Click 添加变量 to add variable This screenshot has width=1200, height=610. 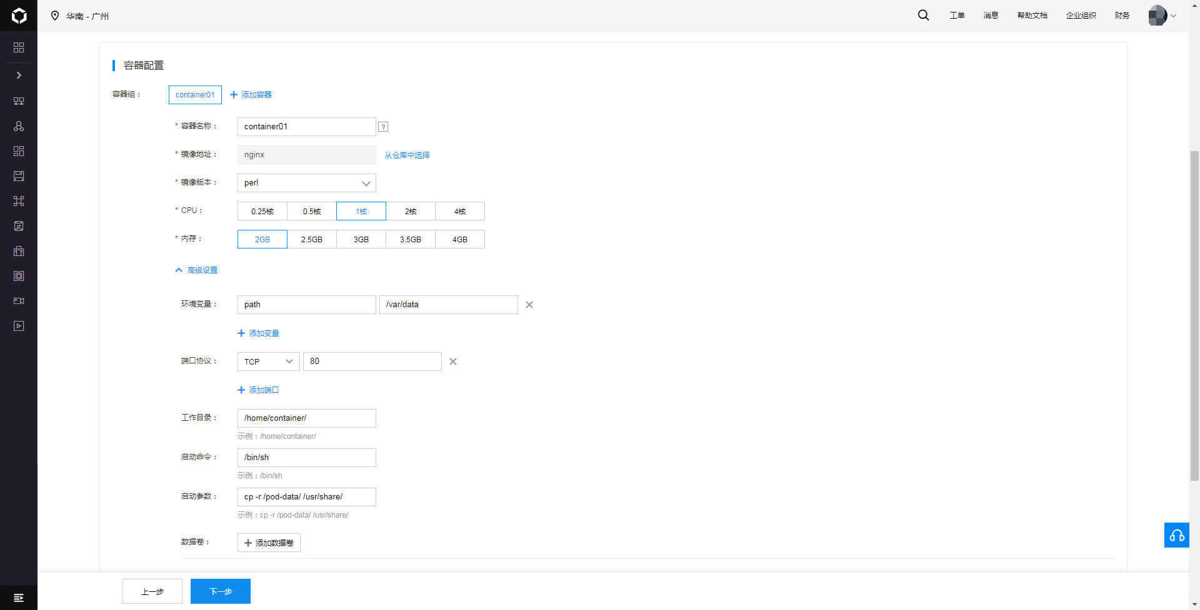point(258,333)
